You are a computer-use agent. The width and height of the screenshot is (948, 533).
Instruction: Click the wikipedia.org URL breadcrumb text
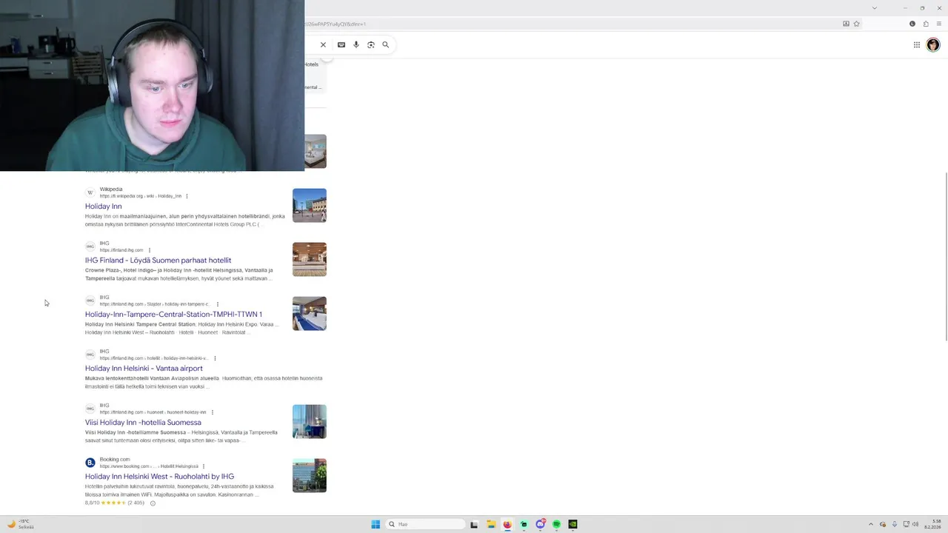coord(141,196)
